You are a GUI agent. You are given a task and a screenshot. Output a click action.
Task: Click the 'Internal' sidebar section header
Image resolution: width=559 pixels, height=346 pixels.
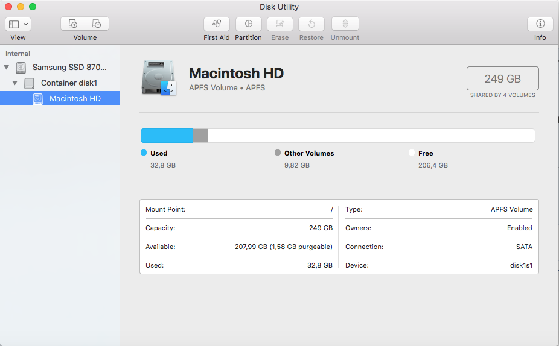[18, 54]
